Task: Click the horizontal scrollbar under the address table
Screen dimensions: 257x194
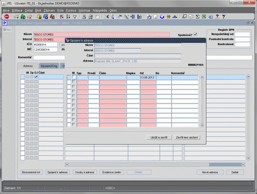Action: coord(155,165)
